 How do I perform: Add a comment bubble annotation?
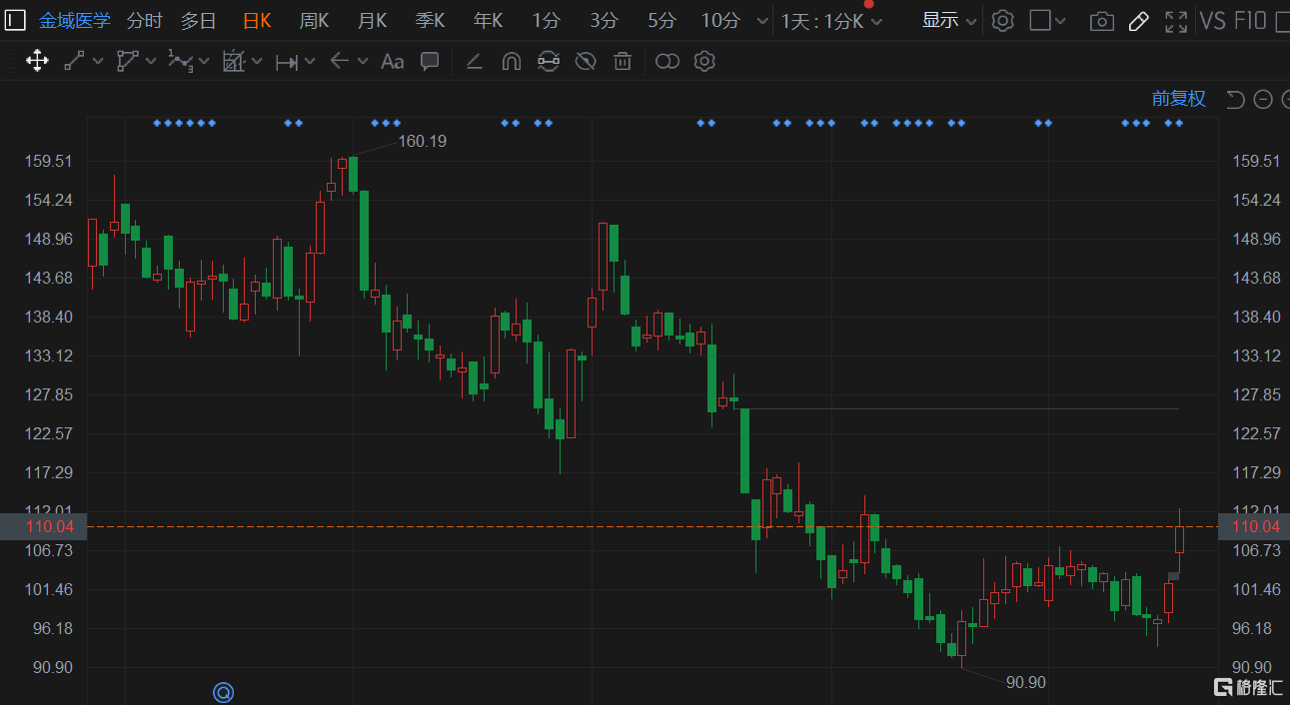click(x=430, y=61)
